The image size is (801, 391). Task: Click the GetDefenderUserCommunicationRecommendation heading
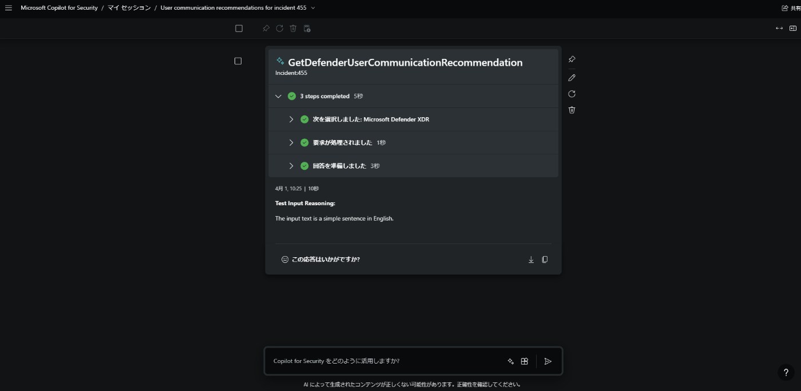click(x=405, y=62)
